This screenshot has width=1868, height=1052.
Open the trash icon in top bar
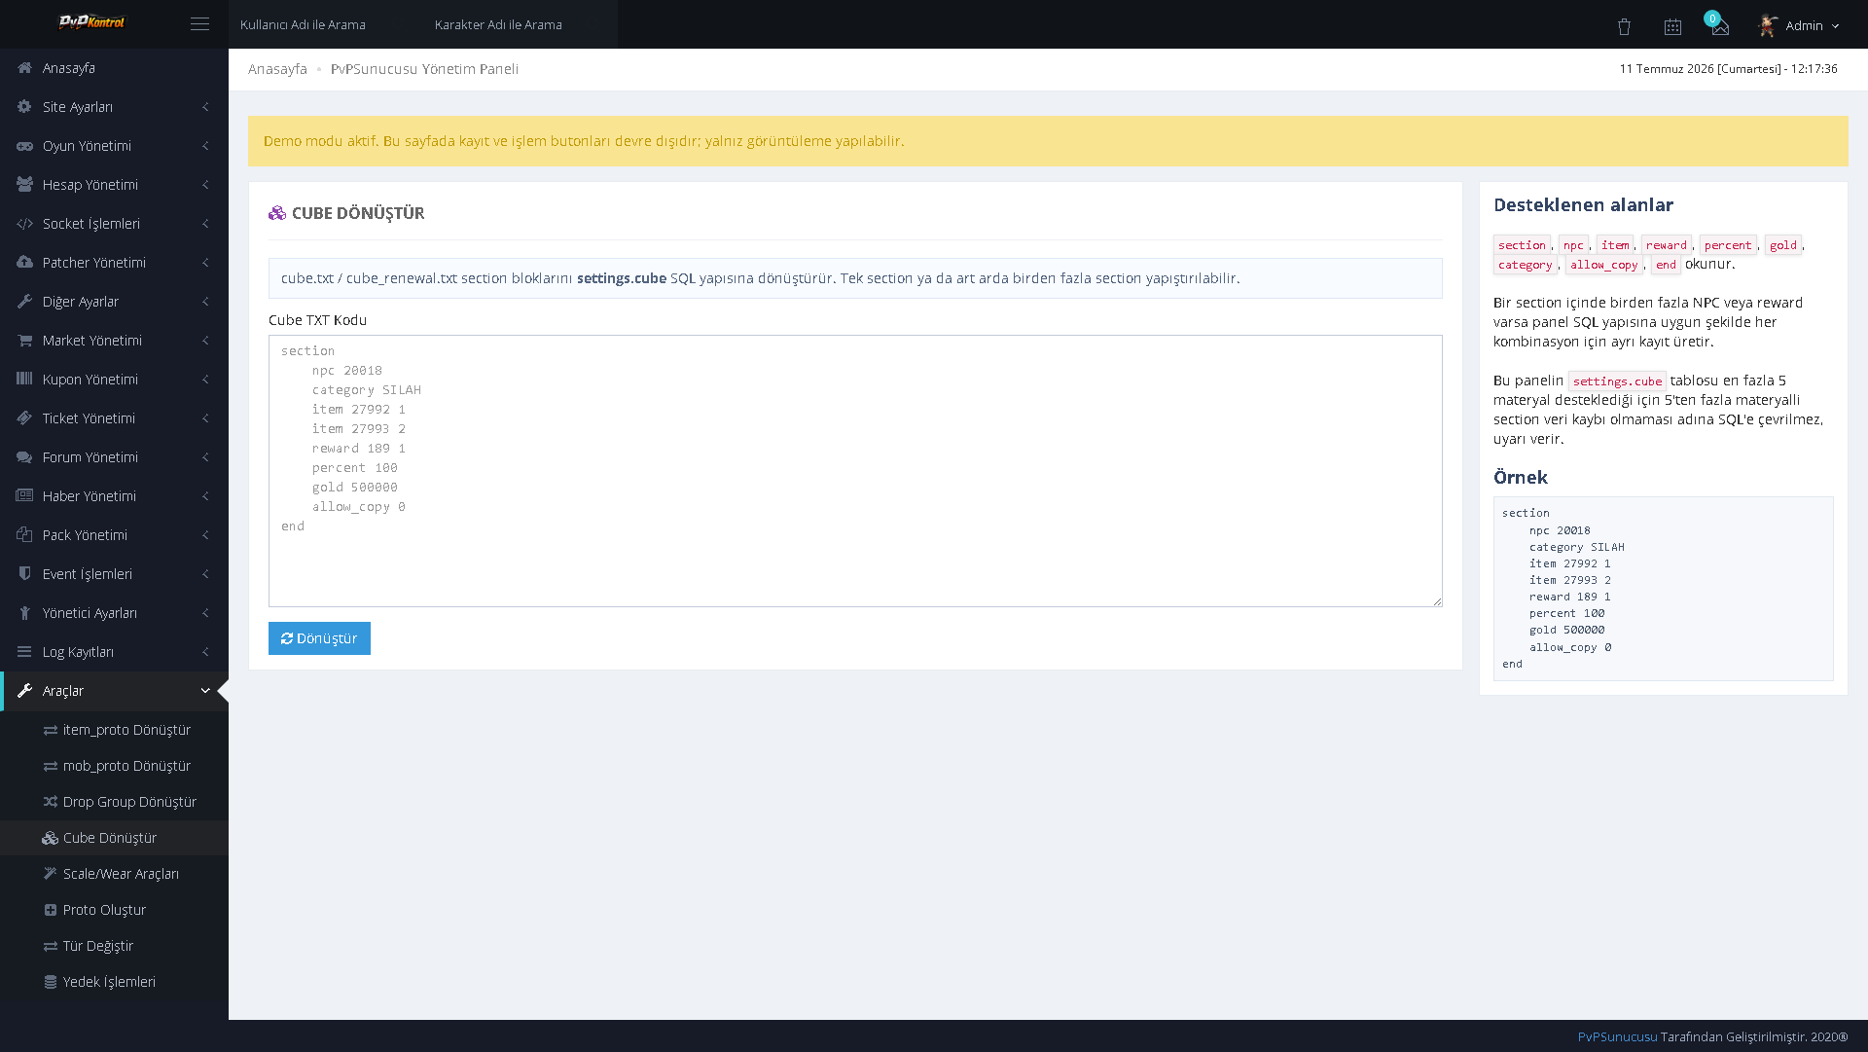[x=1624, y=27]
